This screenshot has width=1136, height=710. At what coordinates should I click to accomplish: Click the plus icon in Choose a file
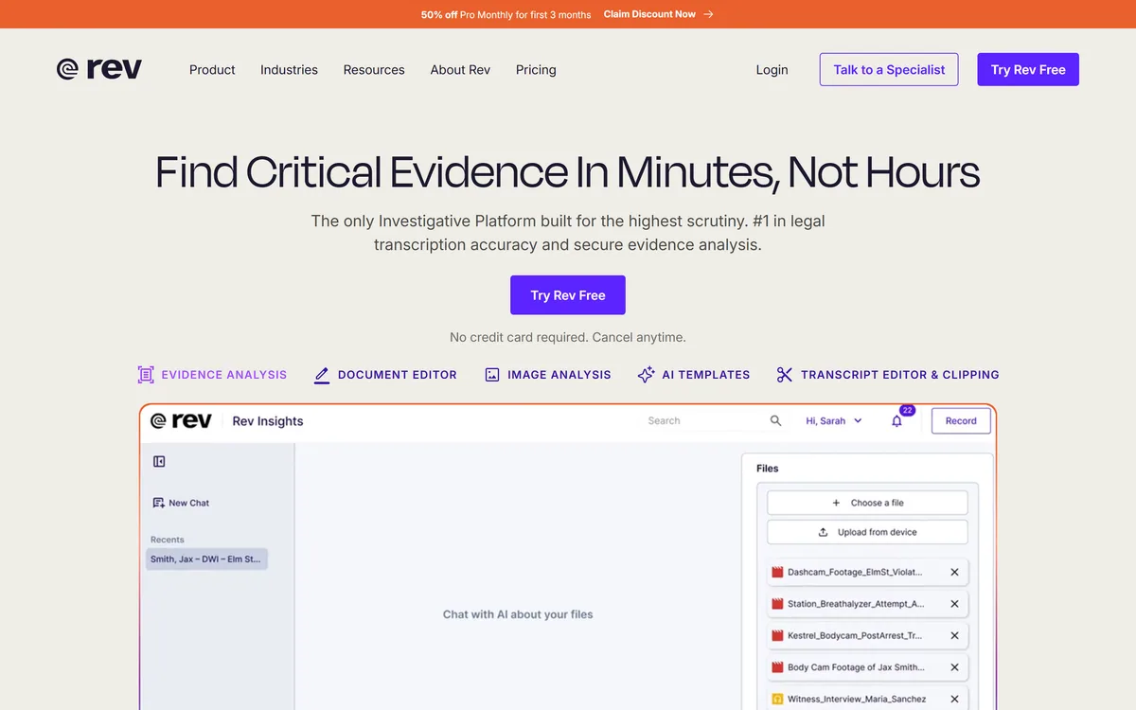click(836, 503)
